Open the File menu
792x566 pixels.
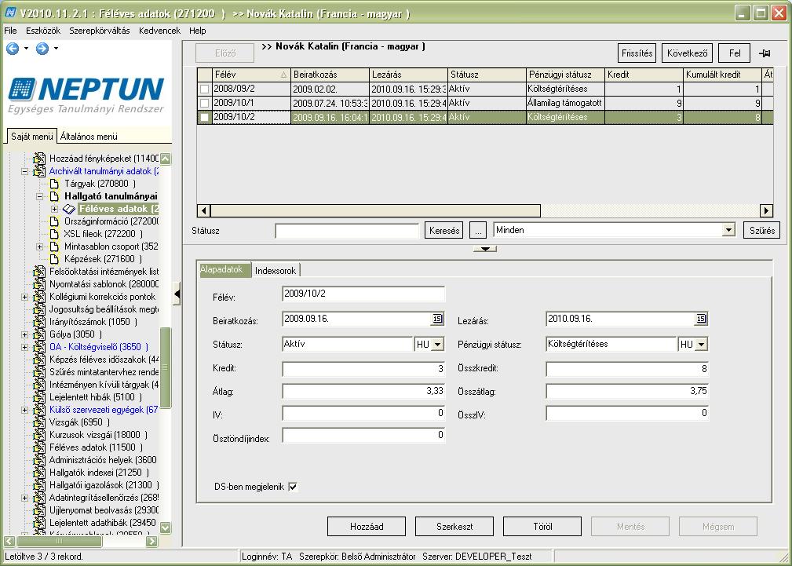tap(11, 31)
